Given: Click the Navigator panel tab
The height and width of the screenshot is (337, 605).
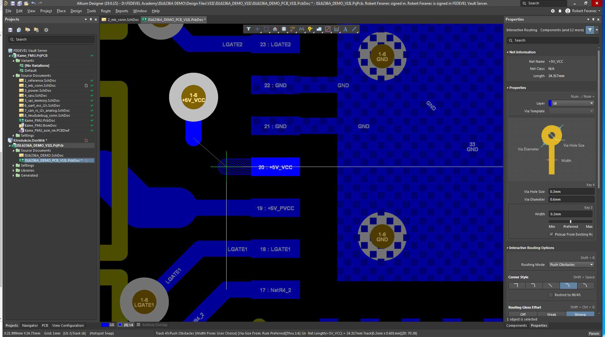Looking at the screenshot, I should click(x=30, y=325).
